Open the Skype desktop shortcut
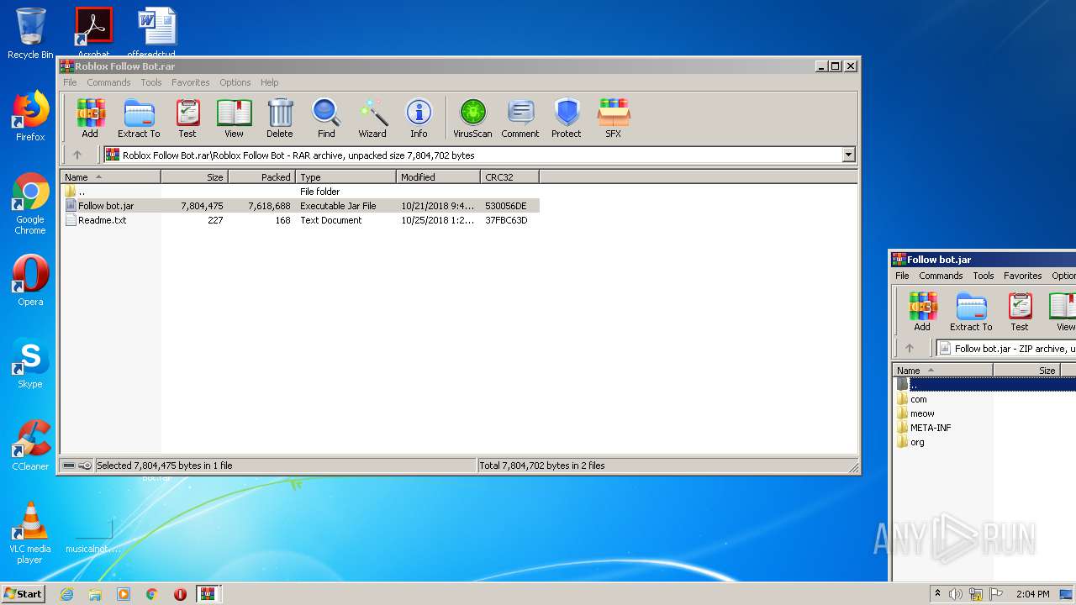 tap(30, 363)
